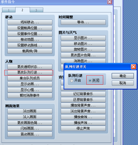Open 卷动地图 command

(x=30, y=40)
